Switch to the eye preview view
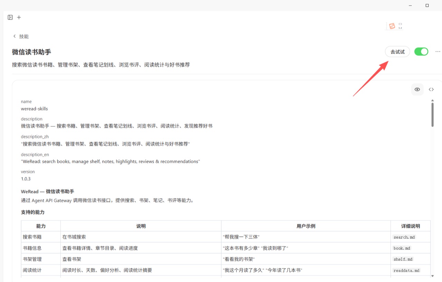This screenshot has width=442, height=282. pos(417,90)
